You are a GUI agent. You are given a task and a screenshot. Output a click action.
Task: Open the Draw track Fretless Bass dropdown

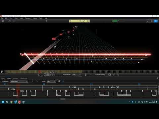tap(19, 81)
